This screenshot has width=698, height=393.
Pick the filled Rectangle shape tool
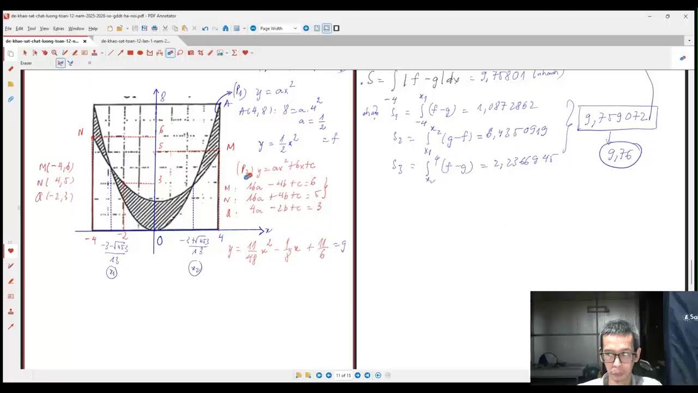[130, 53]
